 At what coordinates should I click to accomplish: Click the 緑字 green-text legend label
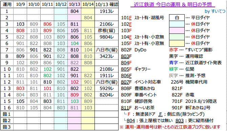(173, 69)
